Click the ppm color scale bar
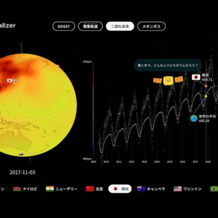 pyautogui.click(x=93, y=110)
